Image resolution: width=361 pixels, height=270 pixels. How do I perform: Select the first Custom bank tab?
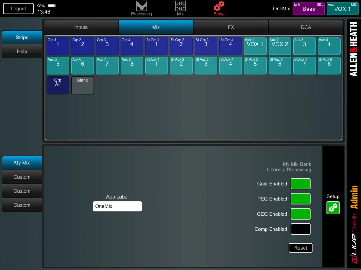(22, 177)
